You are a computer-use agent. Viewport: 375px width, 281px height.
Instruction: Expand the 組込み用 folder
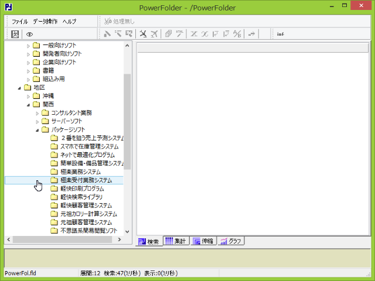(x=28, y=80)
